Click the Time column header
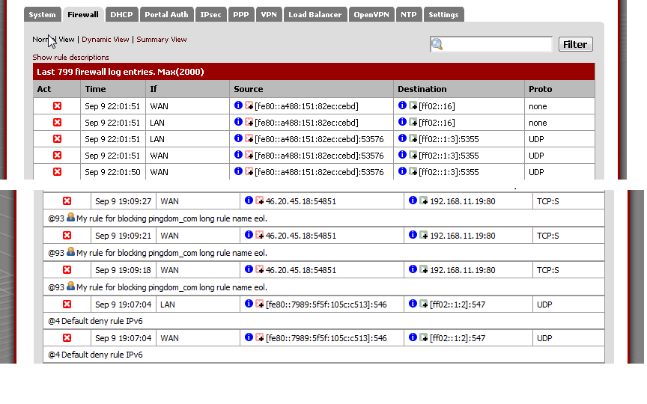Screen dimensions: 647x404 tap(113, 89)
